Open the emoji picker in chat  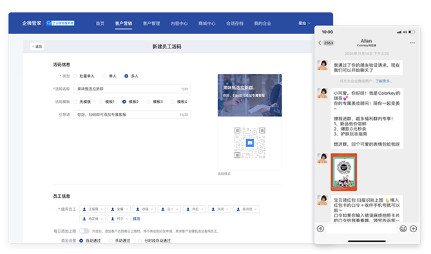(403, 229)
